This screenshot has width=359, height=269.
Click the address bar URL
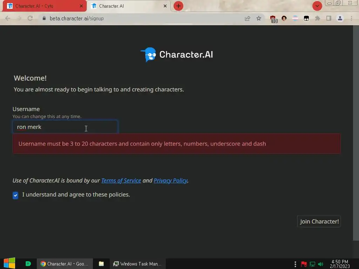(x=77, y=18)
